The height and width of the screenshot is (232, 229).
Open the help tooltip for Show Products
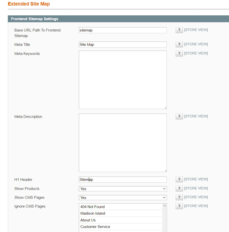179,188
